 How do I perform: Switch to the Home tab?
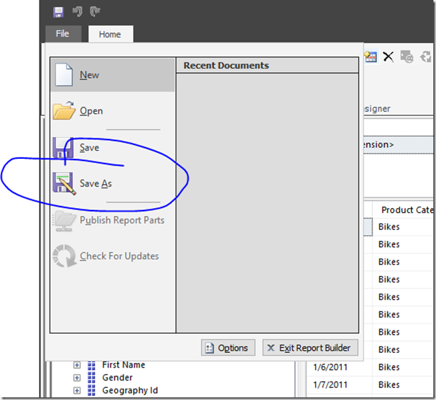point(110,35)
